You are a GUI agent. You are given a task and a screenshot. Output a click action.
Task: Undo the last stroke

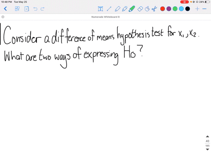click(35, 9)
